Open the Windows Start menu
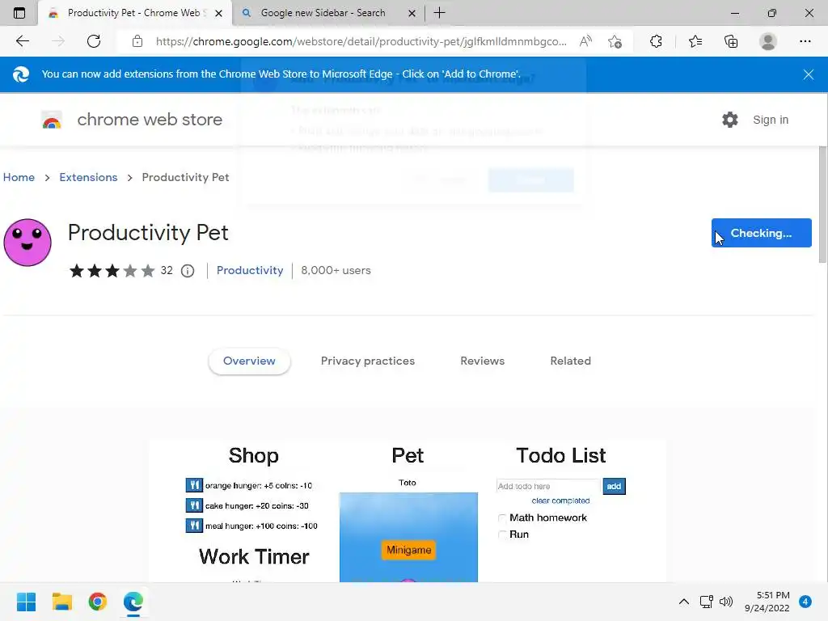828x621 pixels. [26, 602]
